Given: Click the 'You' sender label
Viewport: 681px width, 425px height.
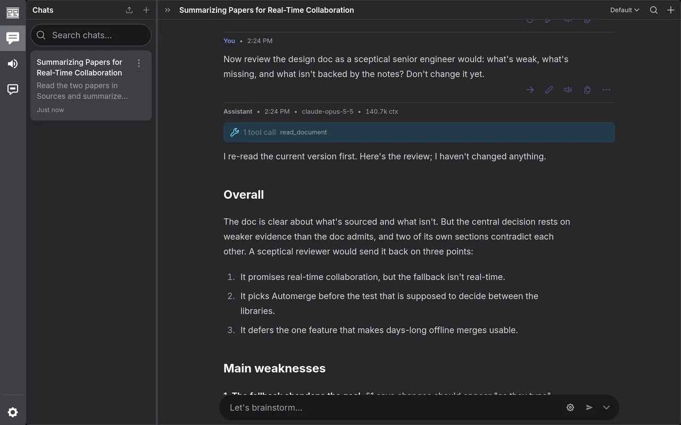Looking at the screenshot, I should click(x=229, y=41).
